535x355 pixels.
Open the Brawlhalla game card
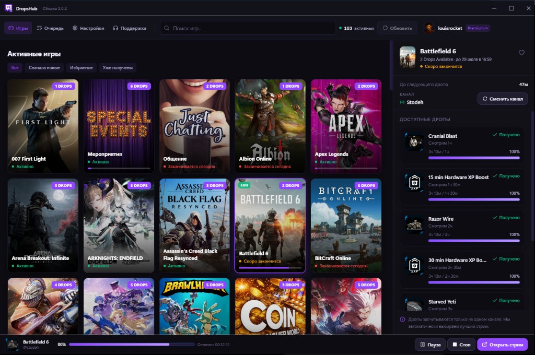click(x=194, y=306)
